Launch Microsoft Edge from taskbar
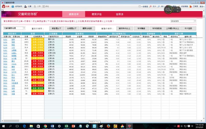 point(24,126)
